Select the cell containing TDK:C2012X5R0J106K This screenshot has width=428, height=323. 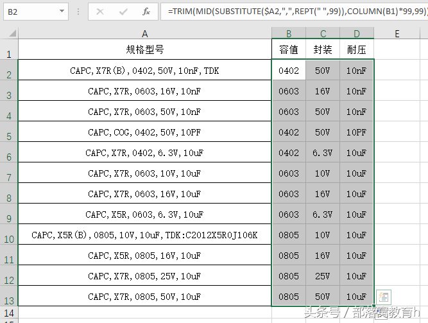click(144, 234)
